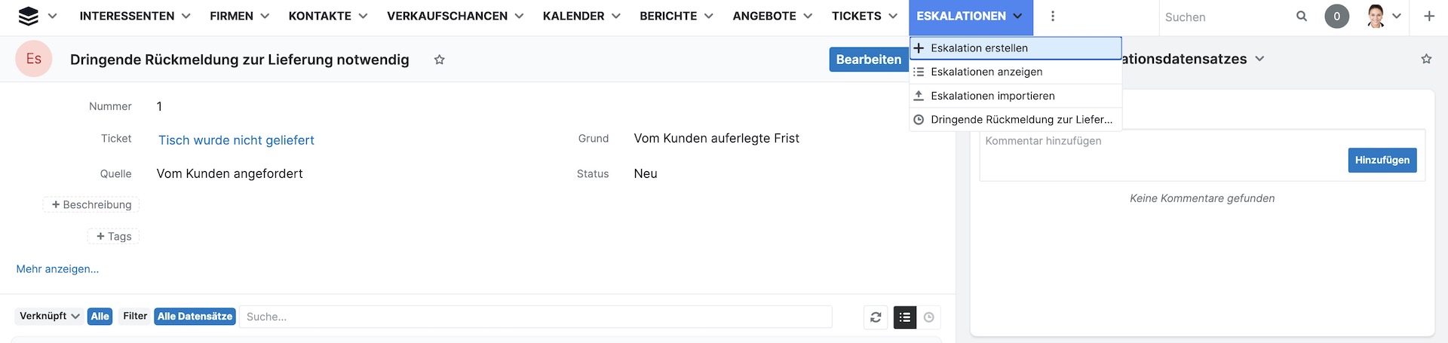Refresh the linked records list

876,317
